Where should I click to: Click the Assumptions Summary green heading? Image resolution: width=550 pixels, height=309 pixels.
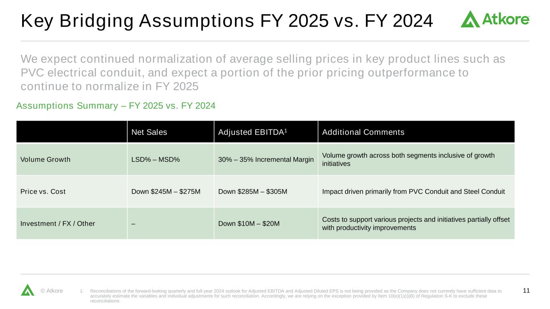pyautogui.click(x=116, y=106)
